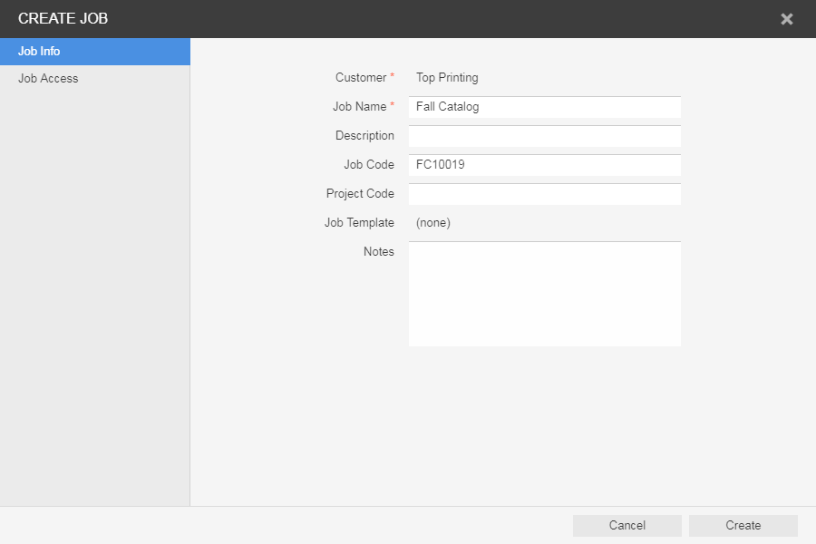Click the Job Template field label
Screen dimensions: 816x544
pyautogui.click(x=359, y=223)
